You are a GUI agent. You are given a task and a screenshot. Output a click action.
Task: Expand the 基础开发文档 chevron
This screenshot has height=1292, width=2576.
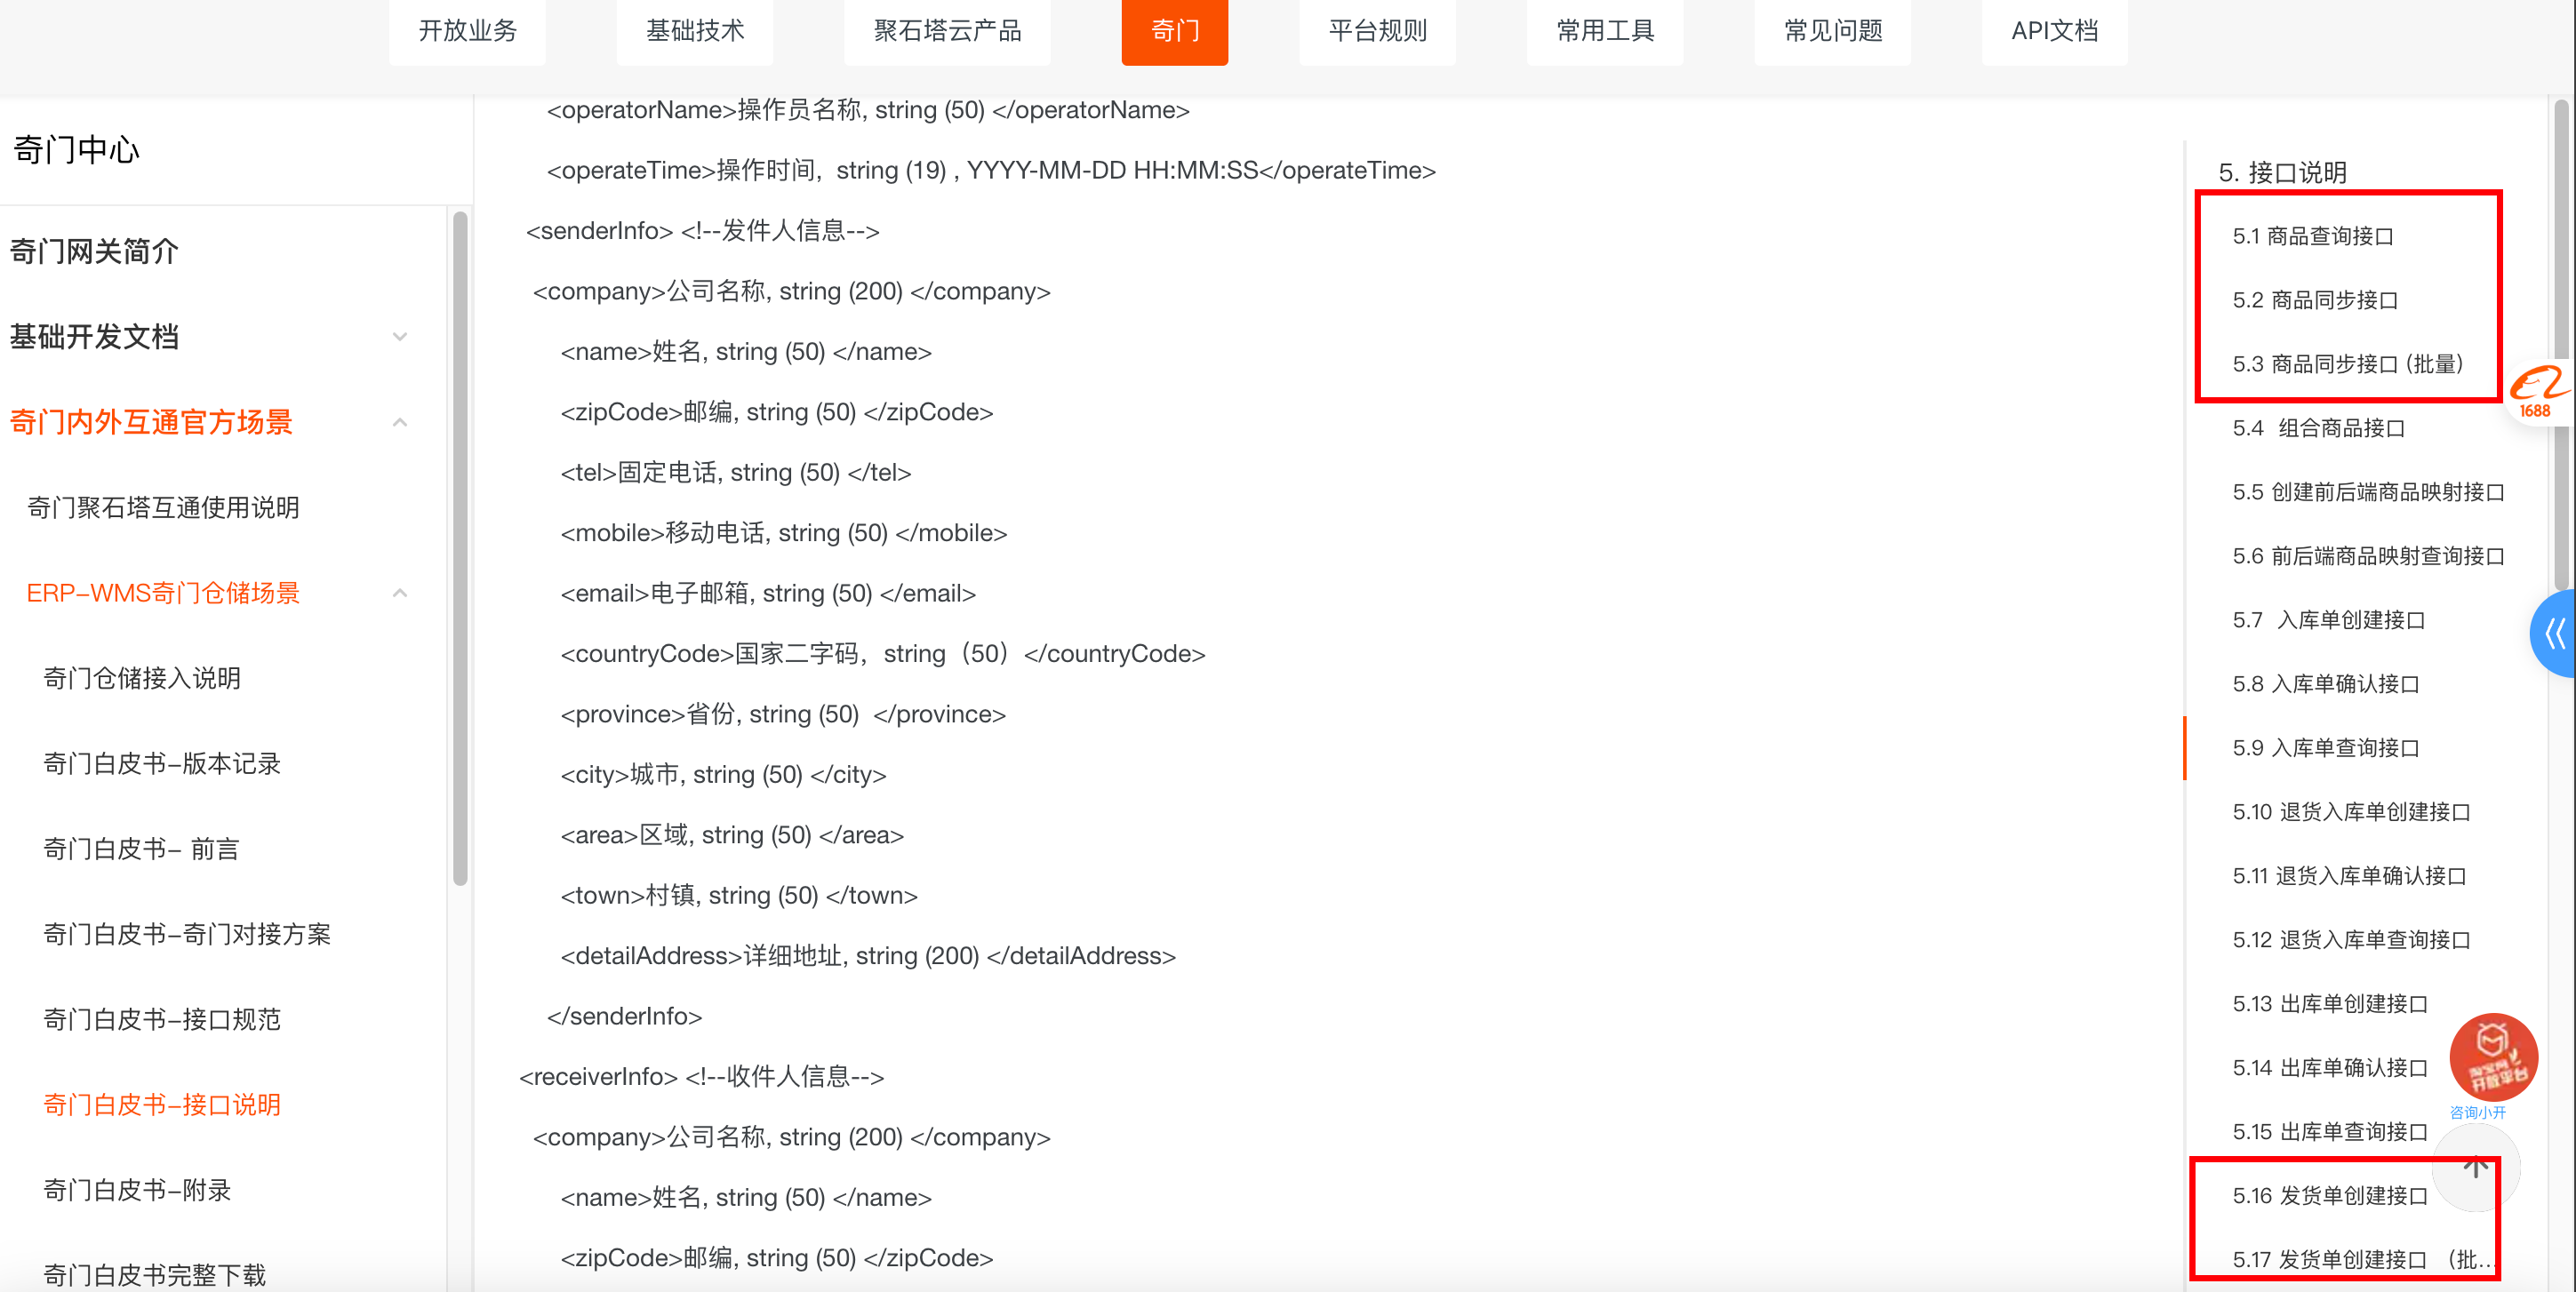click(x=400, y=337)
